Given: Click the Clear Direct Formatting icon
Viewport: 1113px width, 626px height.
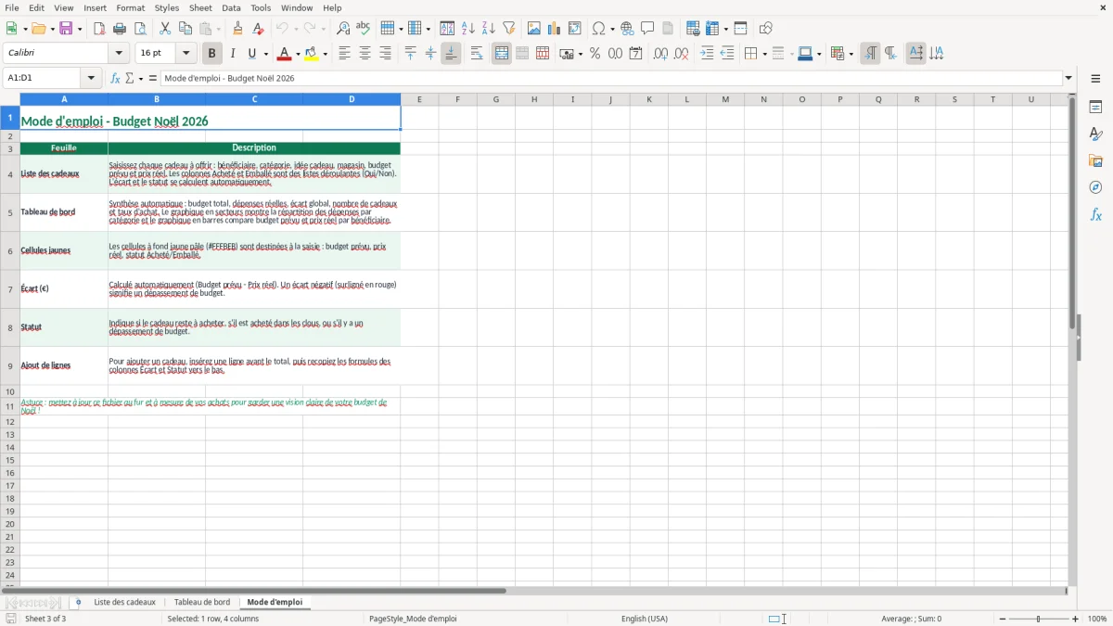Looking at the screenshot, I should pos(259,29).
